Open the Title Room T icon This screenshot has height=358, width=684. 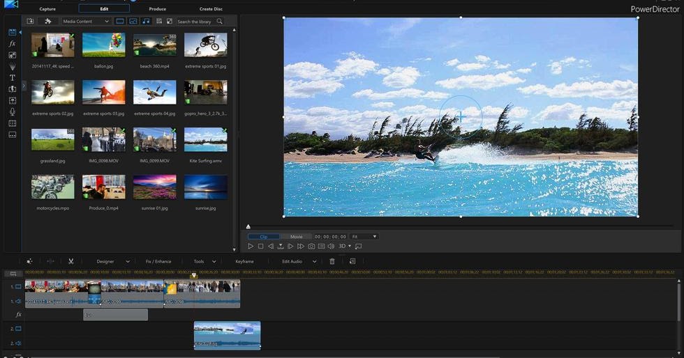[13, 77]
